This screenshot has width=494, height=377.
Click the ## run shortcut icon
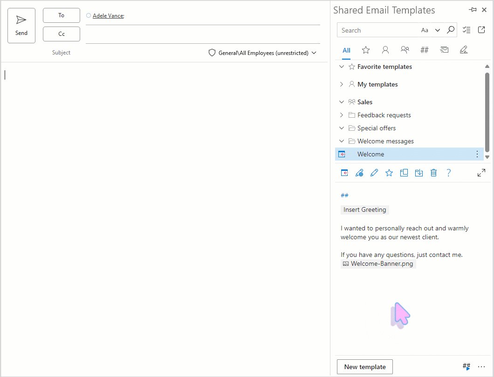click(x=467, y=366)
